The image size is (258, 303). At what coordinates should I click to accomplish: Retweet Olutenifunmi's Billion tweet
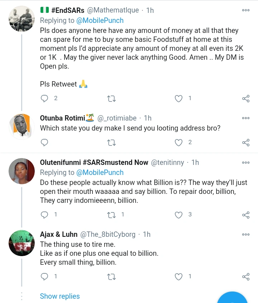(111, 215)
